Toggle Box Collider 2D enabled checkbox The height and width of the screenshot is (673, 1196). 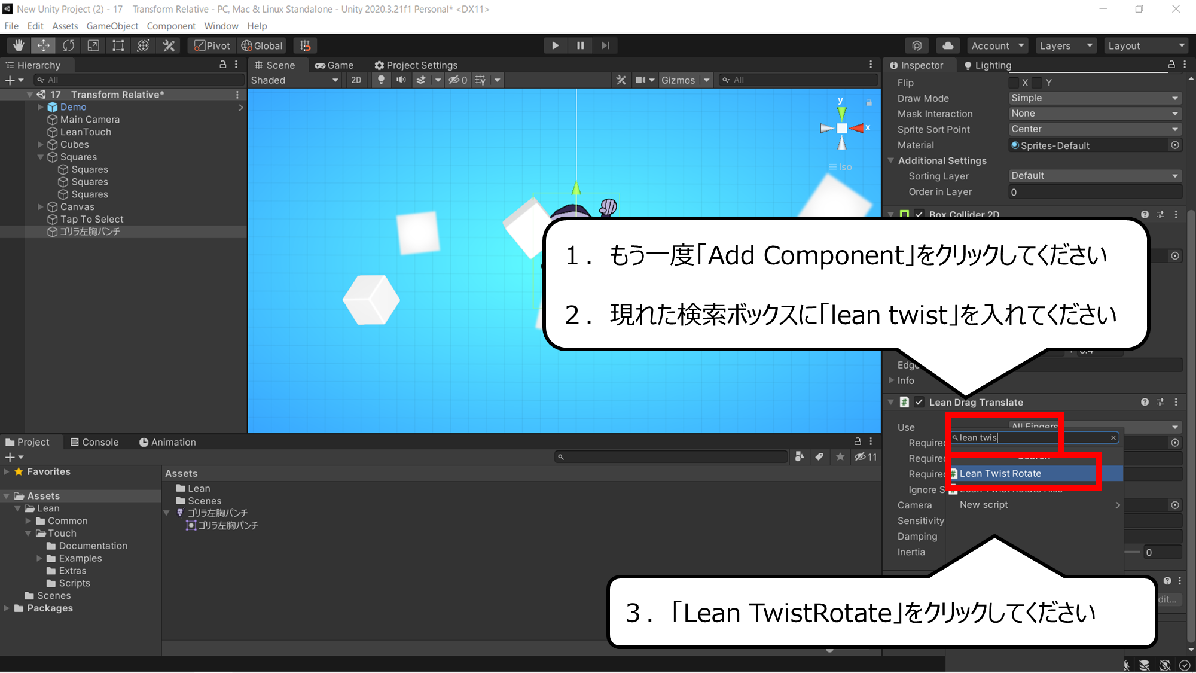(x=919, y=214)
